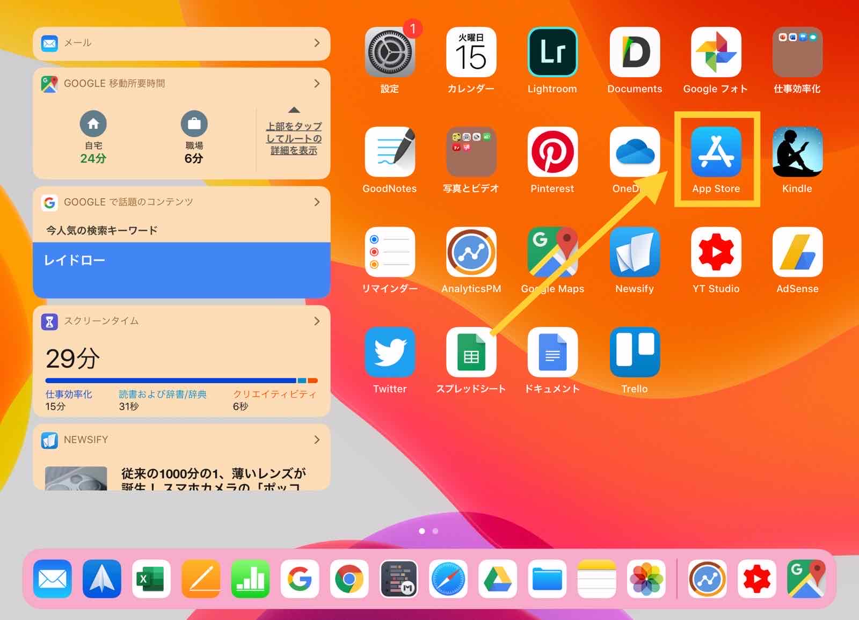859x620 pixels.
Task: Open Pages from the dock
Action: coord(201,579)
